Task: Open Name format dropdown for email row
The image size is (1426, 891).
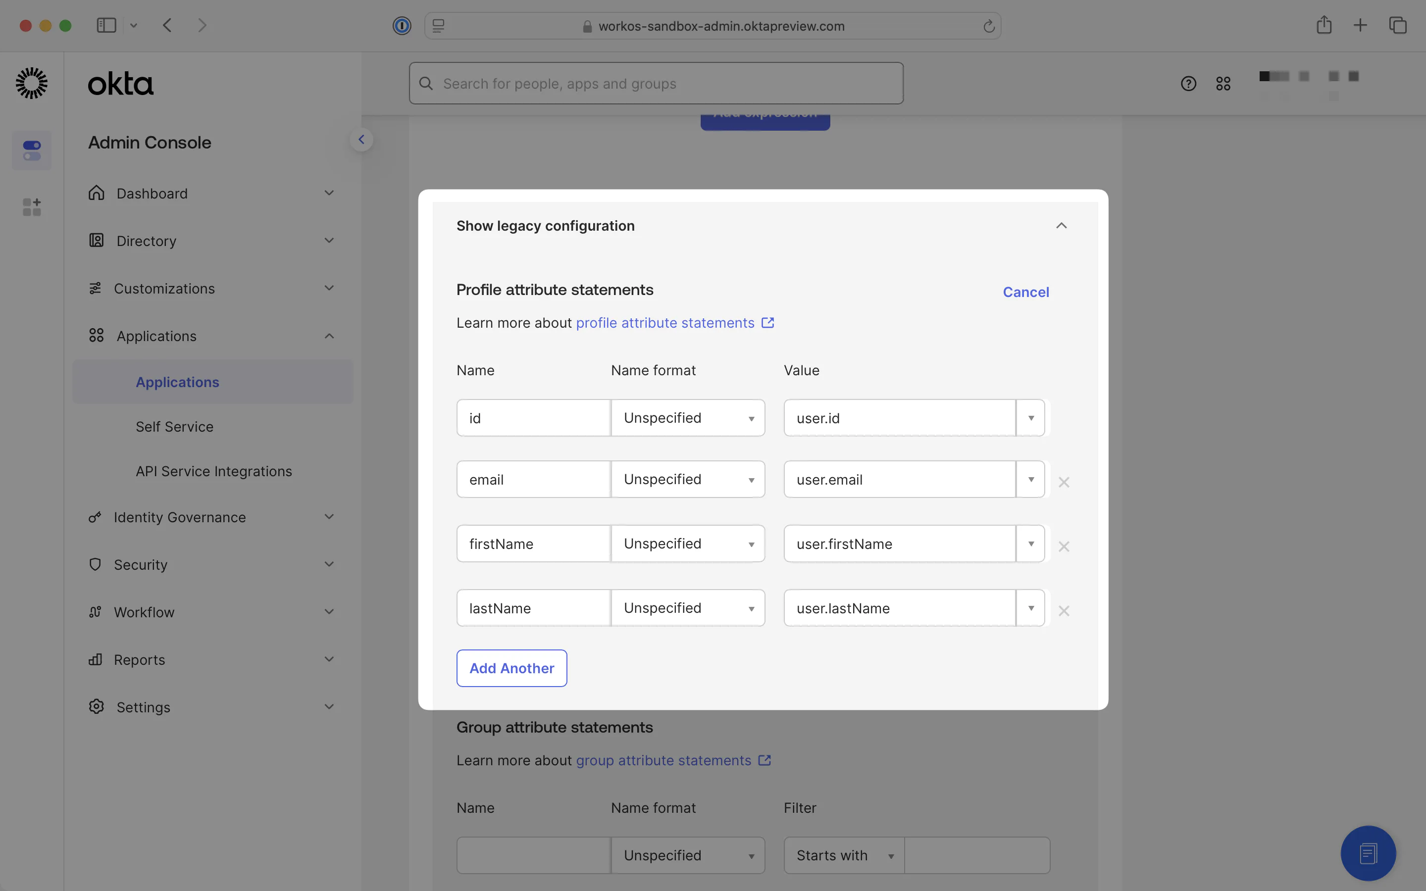Action: (x=688, y=479)
